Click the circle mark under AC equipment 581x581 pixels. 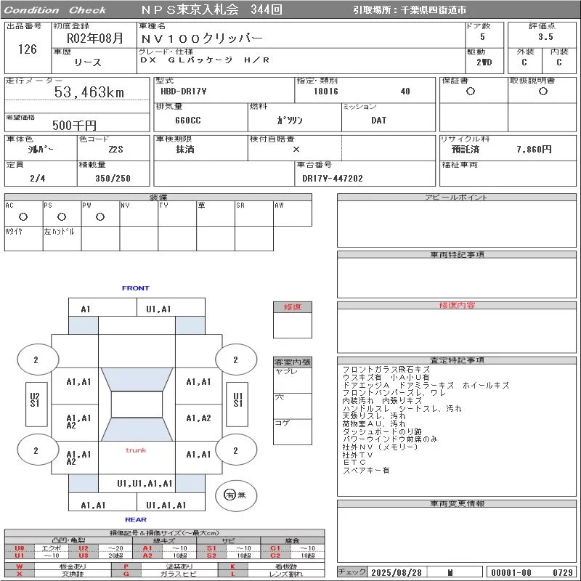point(23,216)
